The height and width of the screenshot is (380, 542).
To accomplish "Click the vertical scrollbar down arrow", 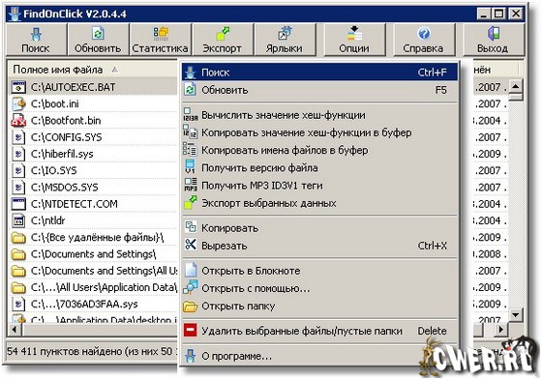I will [516, 314].
